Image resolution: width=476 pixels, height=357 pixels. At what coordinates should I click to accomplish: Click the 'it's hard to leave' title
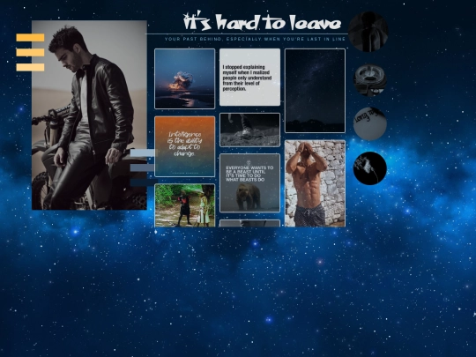coord(263,21)
